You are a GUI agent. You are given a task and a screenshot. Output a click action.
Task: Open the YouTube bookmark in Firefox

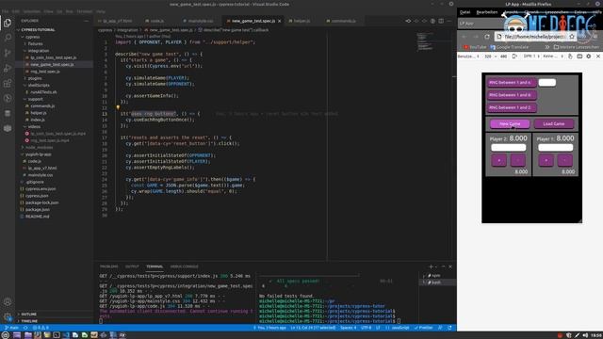pyautogui.click(x=475, y=47)
